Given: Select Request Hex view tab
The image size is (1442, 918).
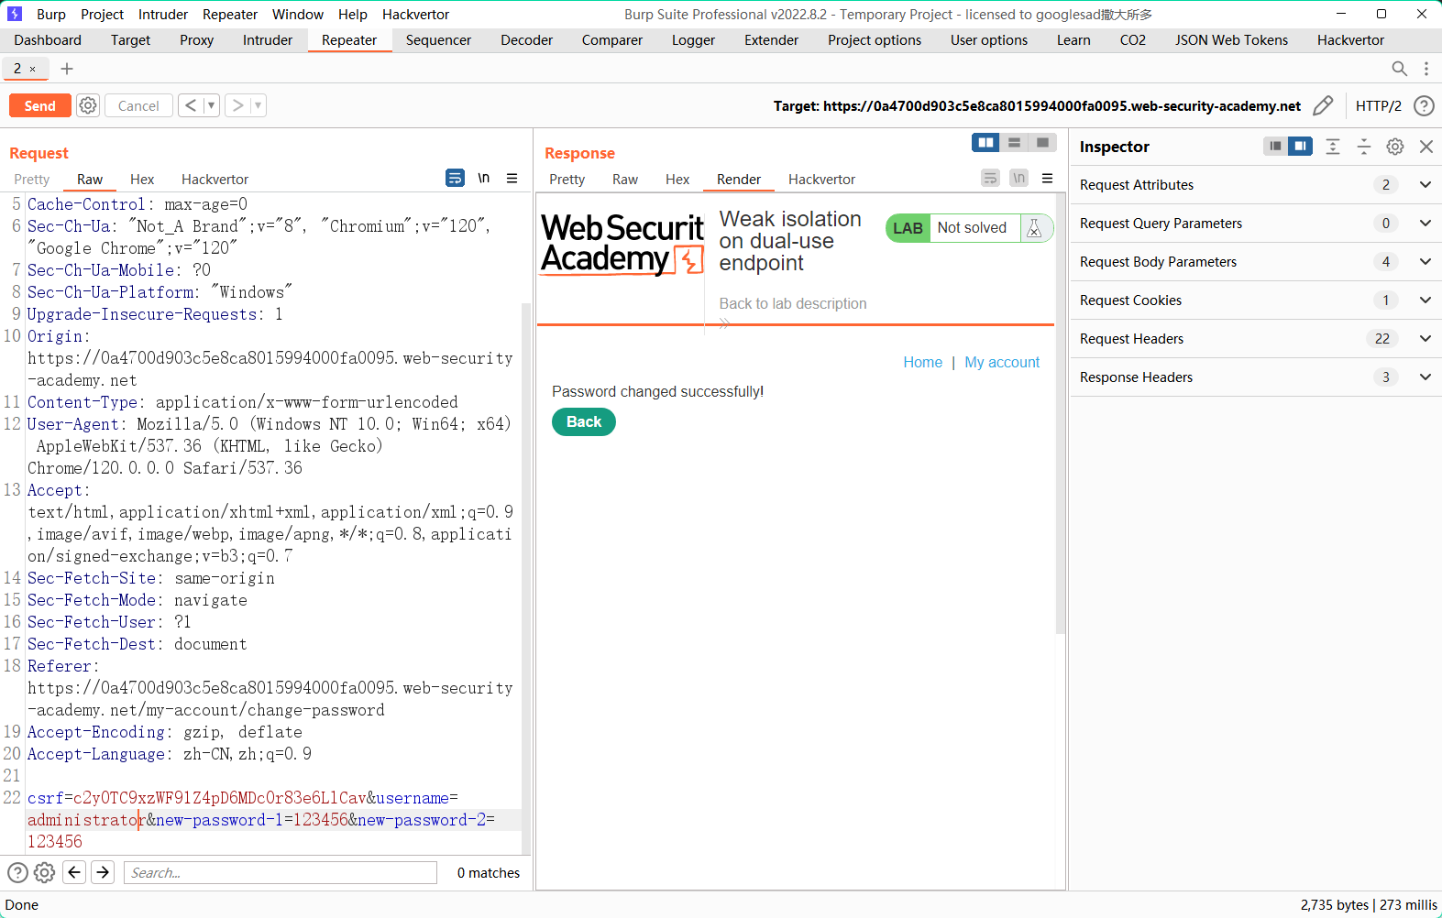Looking at the screenshot, I should pos(142,180).
